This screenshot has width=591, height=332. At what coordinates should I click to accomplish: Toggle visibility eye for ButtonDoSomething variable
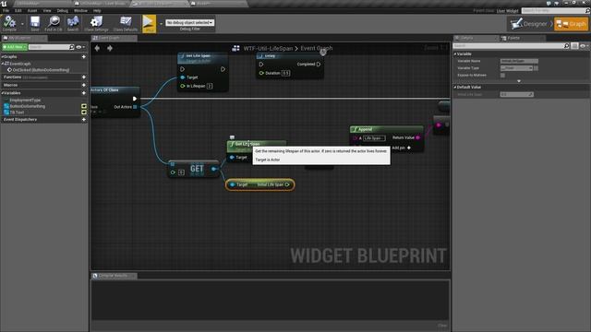[84, 107]
